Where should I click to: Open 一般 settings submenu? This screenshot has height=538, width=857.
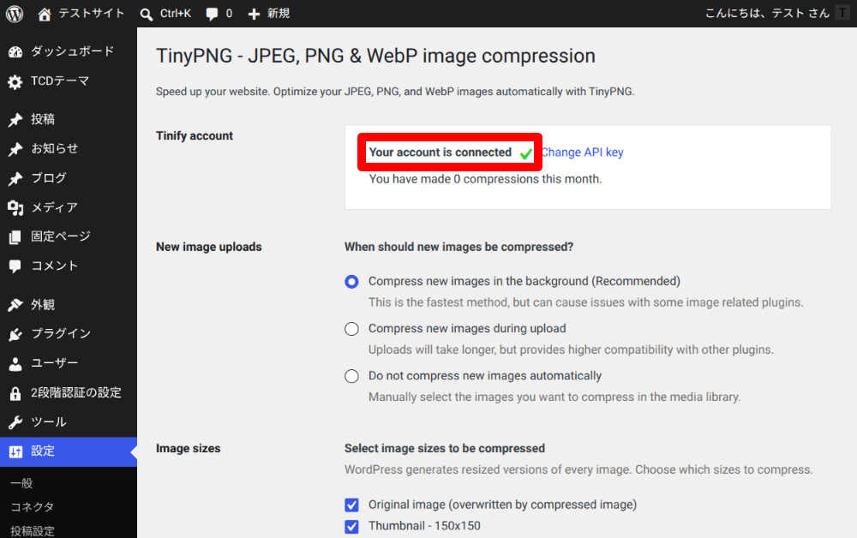click(x=22, y=483)
